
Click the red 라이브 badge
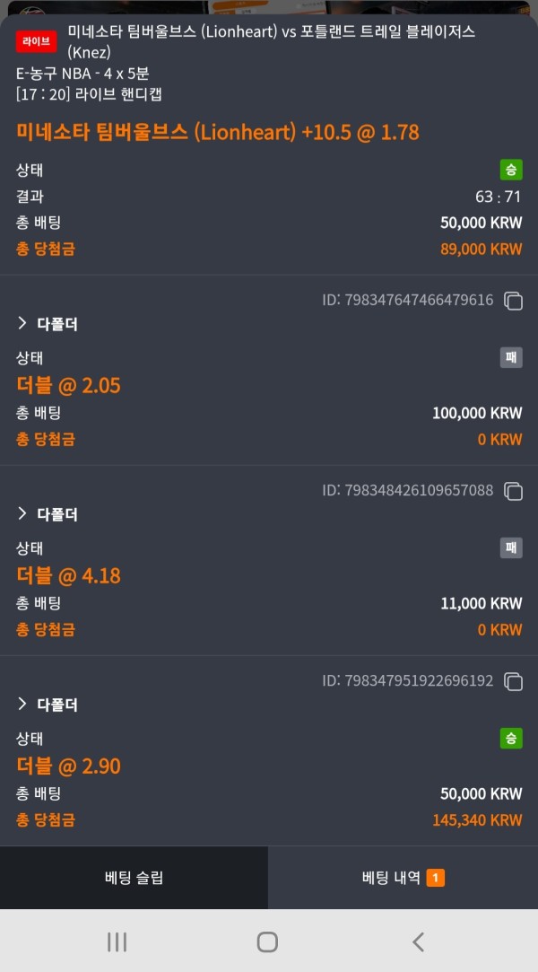click(34, 40)
